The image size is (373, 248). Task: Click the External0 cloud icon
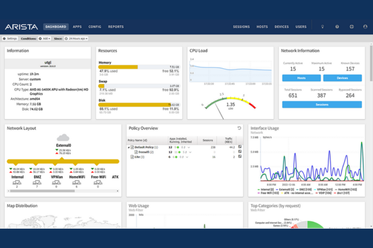click(63, 138)
